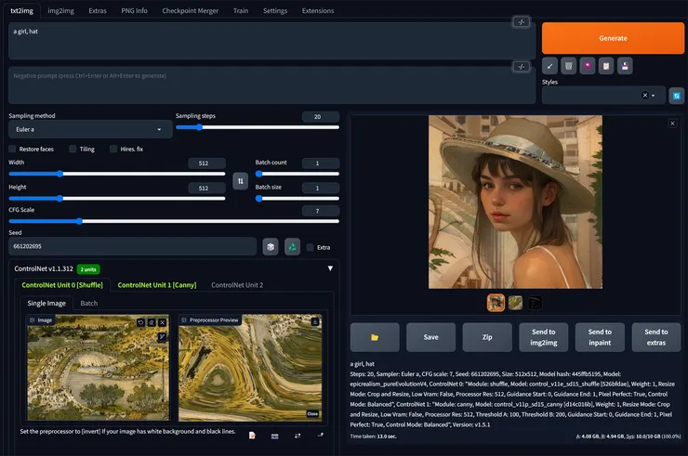Adjust the CFG Scale slider
Image resolution: width=688 pixels, height=456 pixels.
click(79, 222)
